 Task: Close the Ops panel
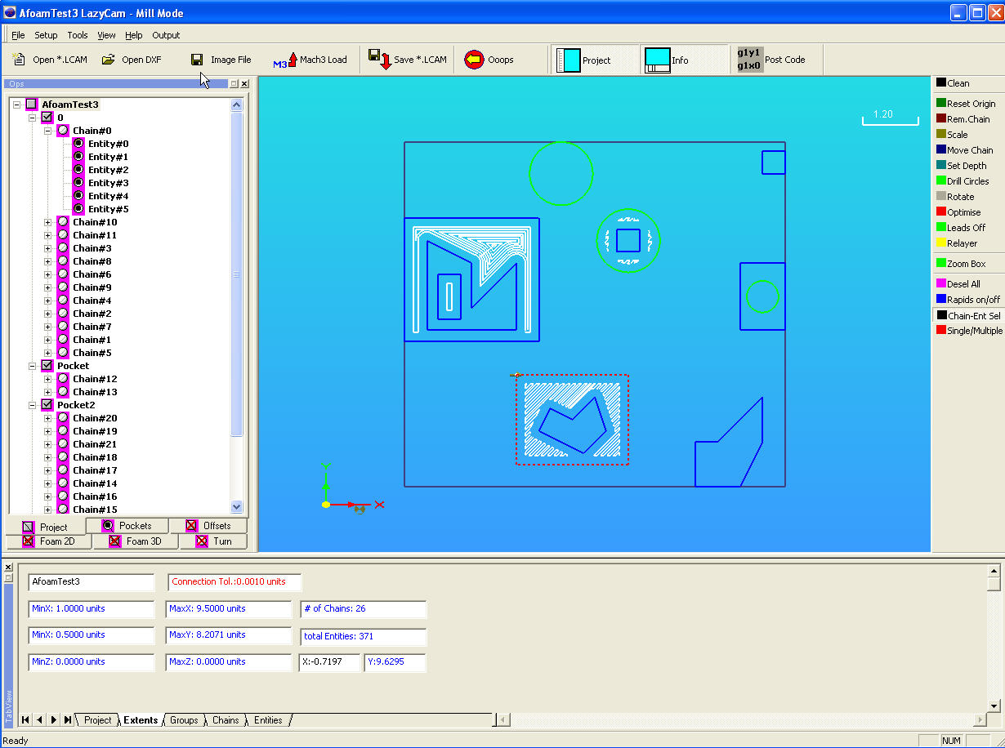(244, 83)
